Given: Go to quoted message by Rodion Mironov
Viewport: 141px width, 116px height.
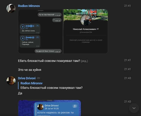Looking at the screenshot, I should 51,86.
